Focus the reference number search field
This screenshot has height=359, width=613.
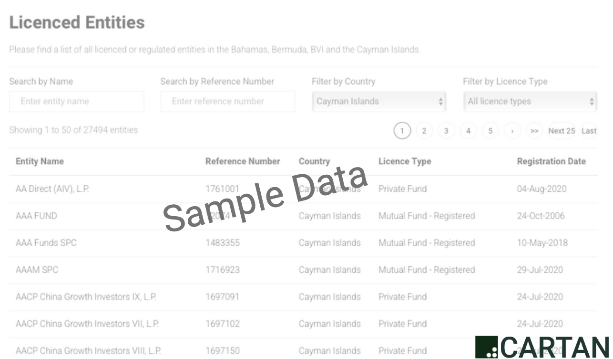click(x=227, y=101)
